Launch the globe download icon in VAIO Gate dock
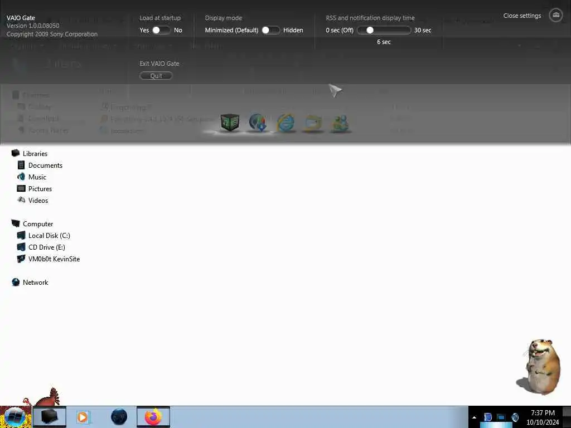Viewport: 571px width, 428px height. [258, 122]
